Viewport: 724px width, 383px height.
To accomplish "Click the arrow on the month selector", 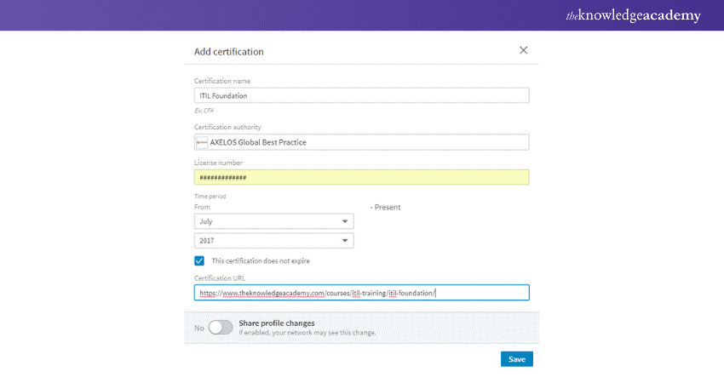I will tap(344, 220).
